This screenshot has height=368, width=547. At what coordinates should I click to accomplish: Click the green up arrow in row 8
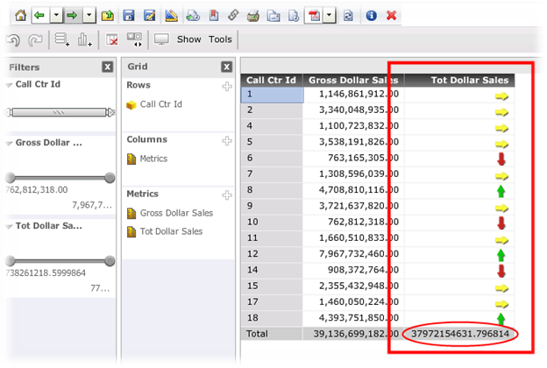501,191
